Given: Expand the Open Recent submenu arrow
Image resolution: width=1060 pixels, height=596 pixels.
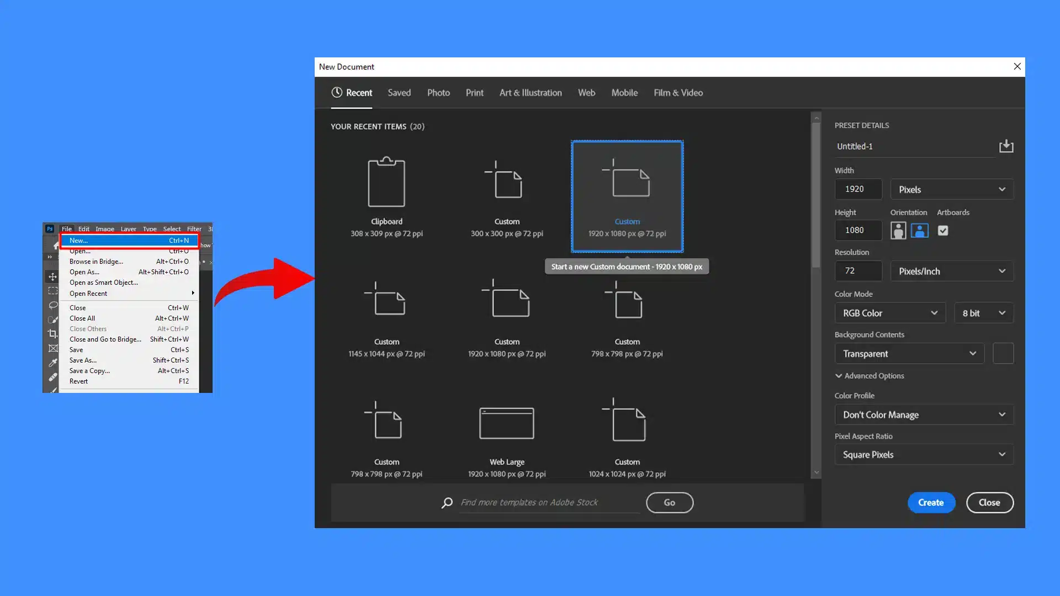Looking at the screenshot, I should pyautogui.click(x=193, y=293).
